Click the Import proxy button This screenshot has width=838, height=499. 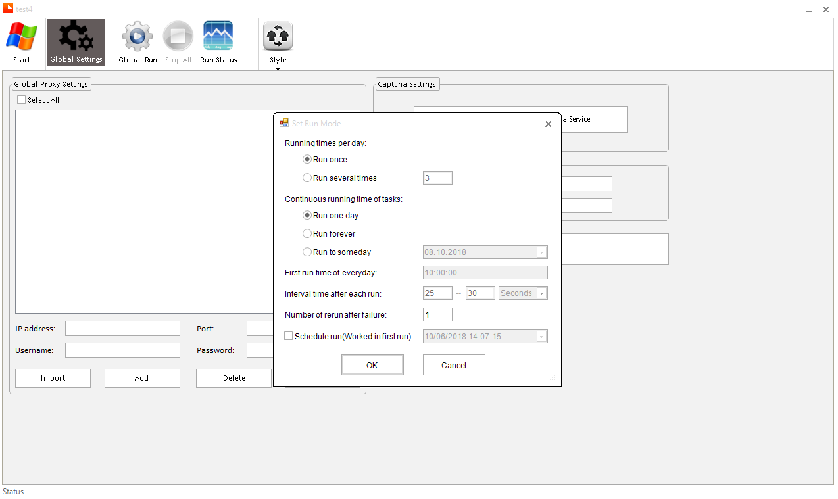(53, 378)
